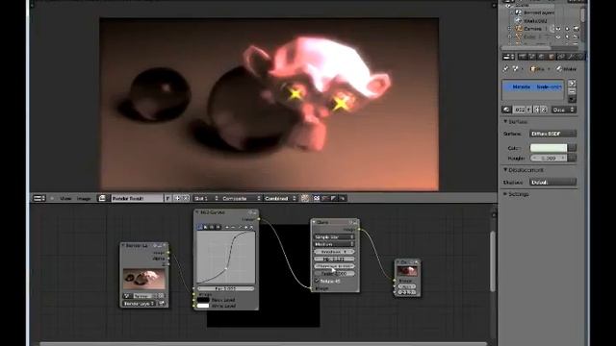
Task: Click the Threshold field in Glare node
Action: pyautogui.click(x=334, y=266)
